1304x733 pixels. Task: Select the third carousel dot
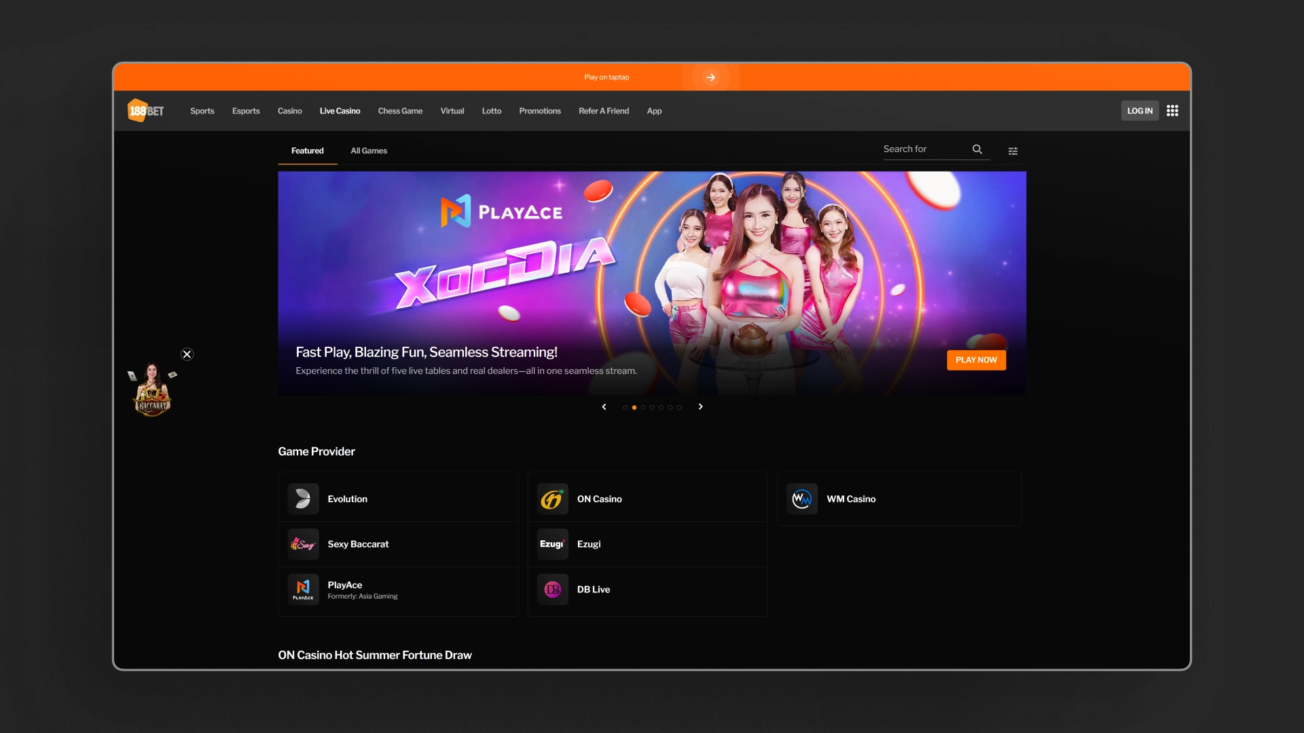coord(643,407)
